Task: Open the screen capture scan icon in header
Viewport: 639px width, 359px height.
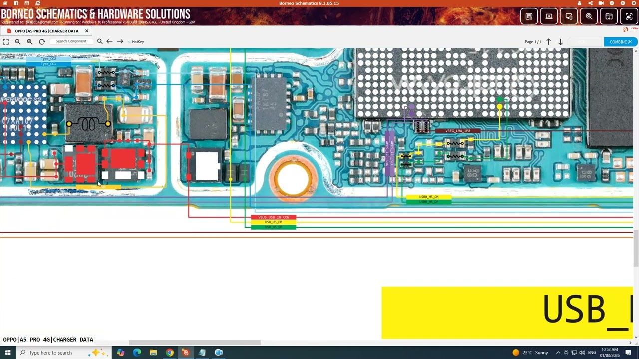Action: (x=629, y=16)
